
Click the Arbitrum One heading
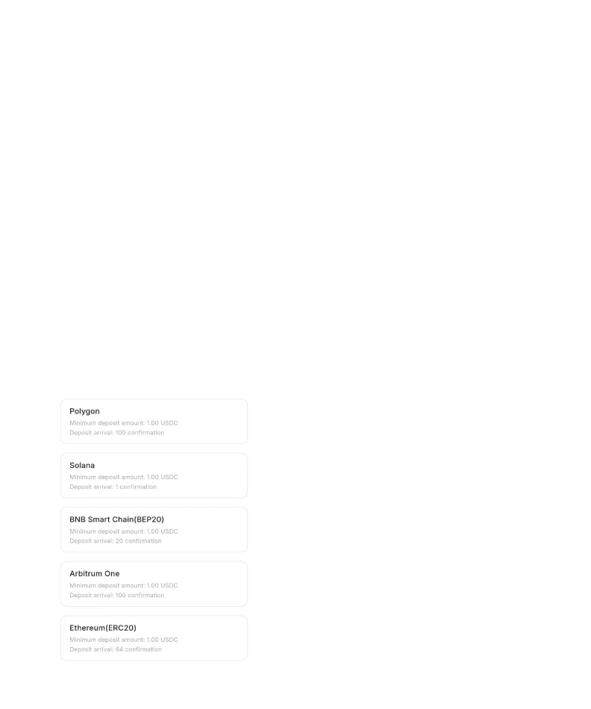[x=95, y=573]
